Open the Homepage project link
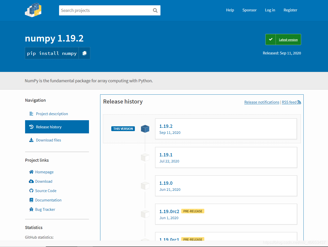Screen dimensions: 328x247 (x=44, y=172)
